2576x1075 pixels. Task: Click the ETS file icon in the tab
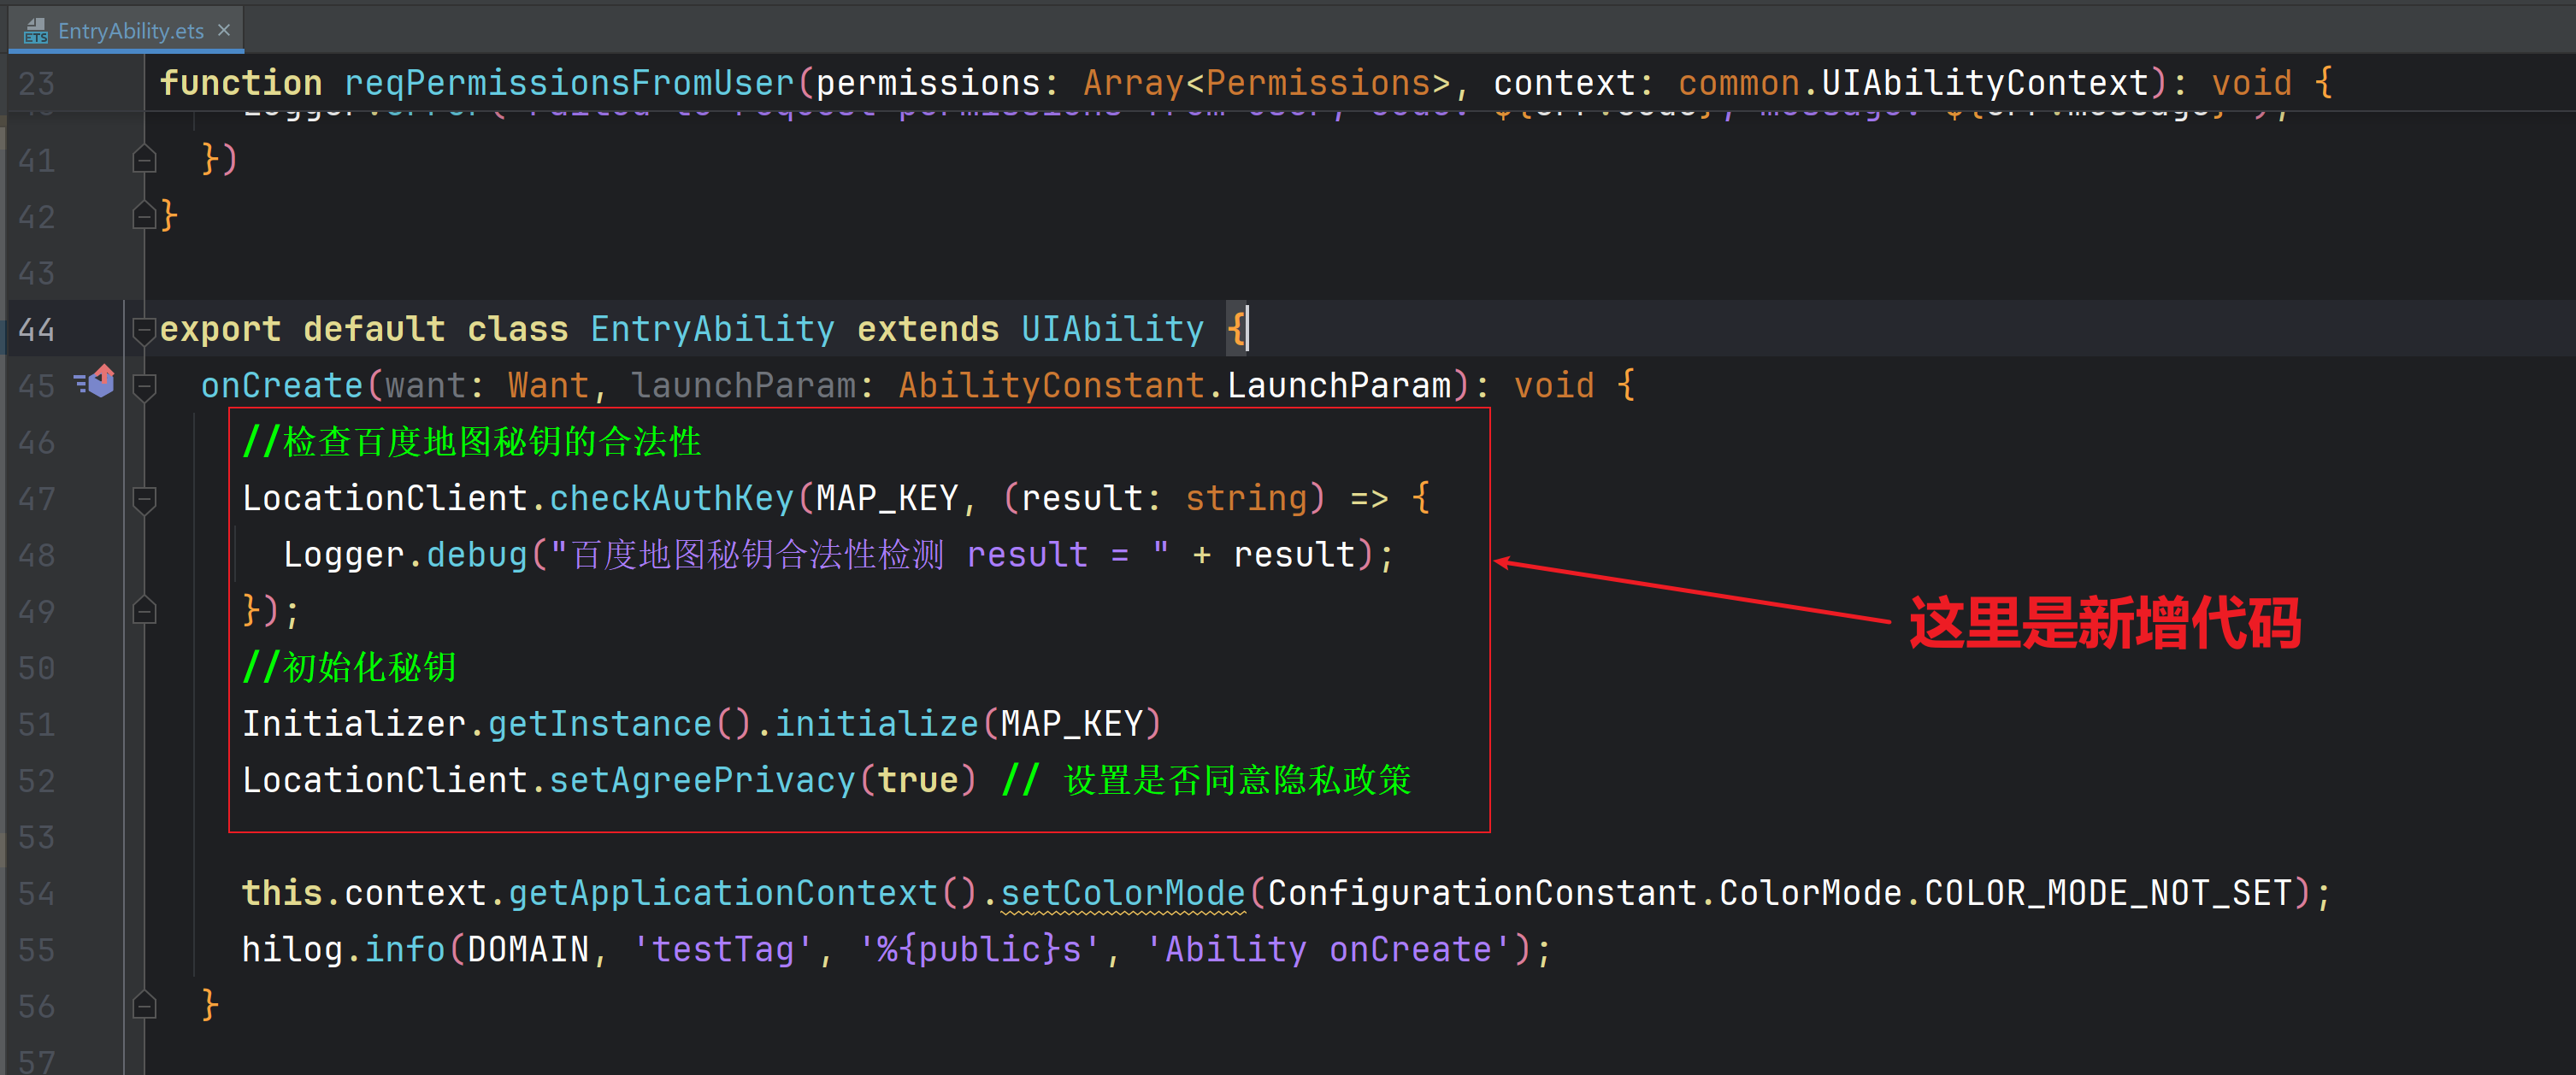tap(36, 31)
